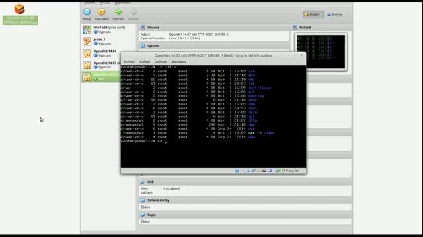Viewport: 423px width, 237px height.
Task: Click 'var -> /tmp' entry in terminal
Action: 260,133
